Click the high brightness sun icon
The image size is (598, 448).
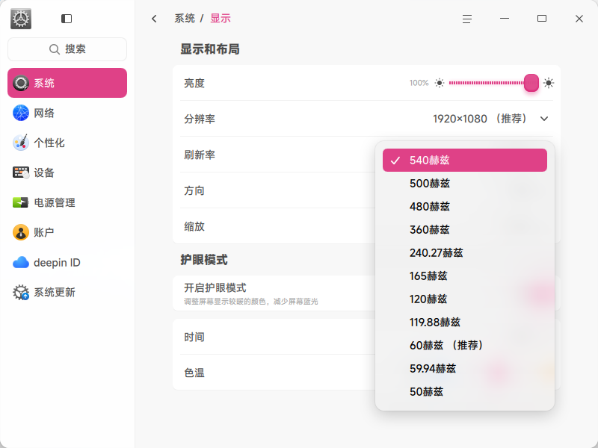tap(549, 83)
